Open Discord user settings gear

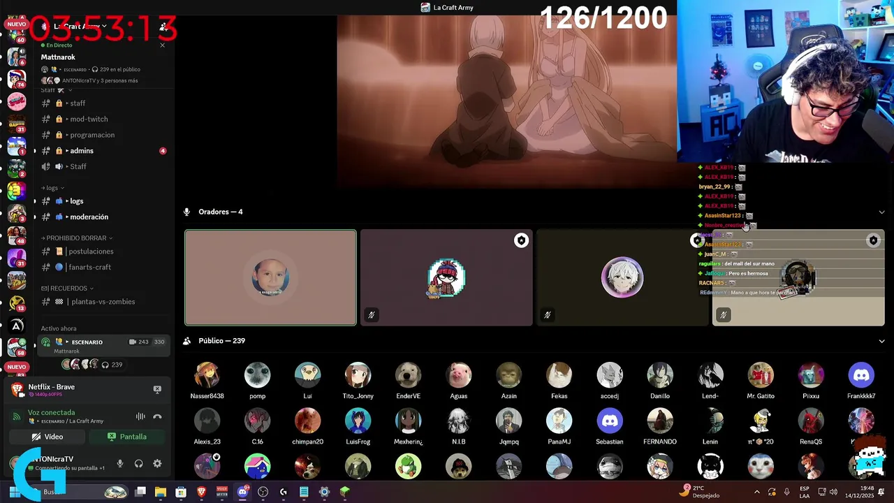(157, 463)
